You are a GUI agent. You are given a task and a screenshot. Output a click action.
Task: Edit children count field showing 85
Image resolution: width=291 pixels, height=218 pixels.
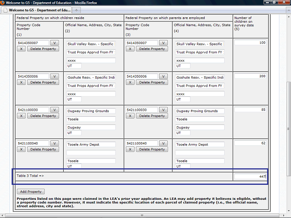click(x=251, y=109)
